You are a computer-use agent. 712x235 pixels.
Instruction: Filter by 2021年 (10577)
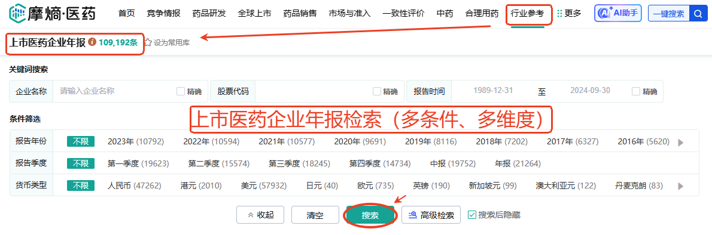tap(287, 141)
